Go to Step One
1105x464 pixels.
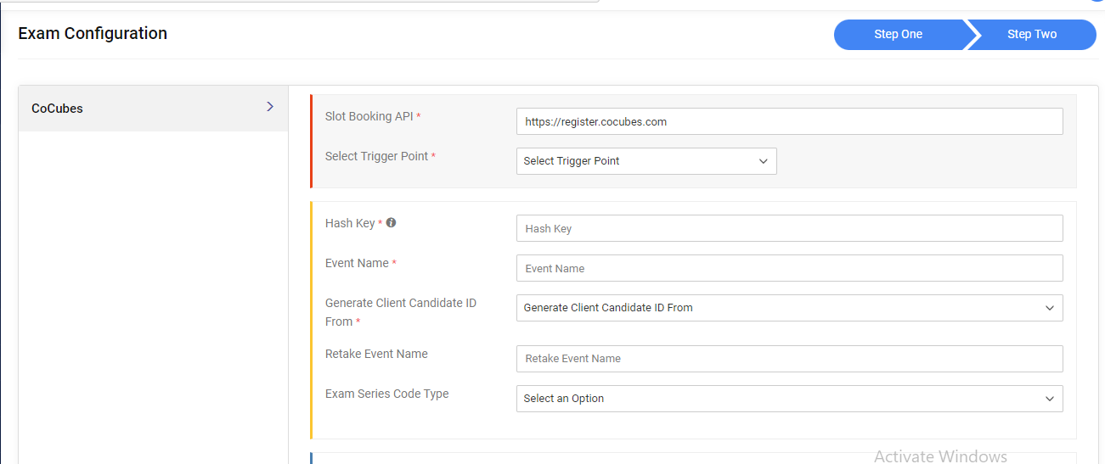point(899,35)
